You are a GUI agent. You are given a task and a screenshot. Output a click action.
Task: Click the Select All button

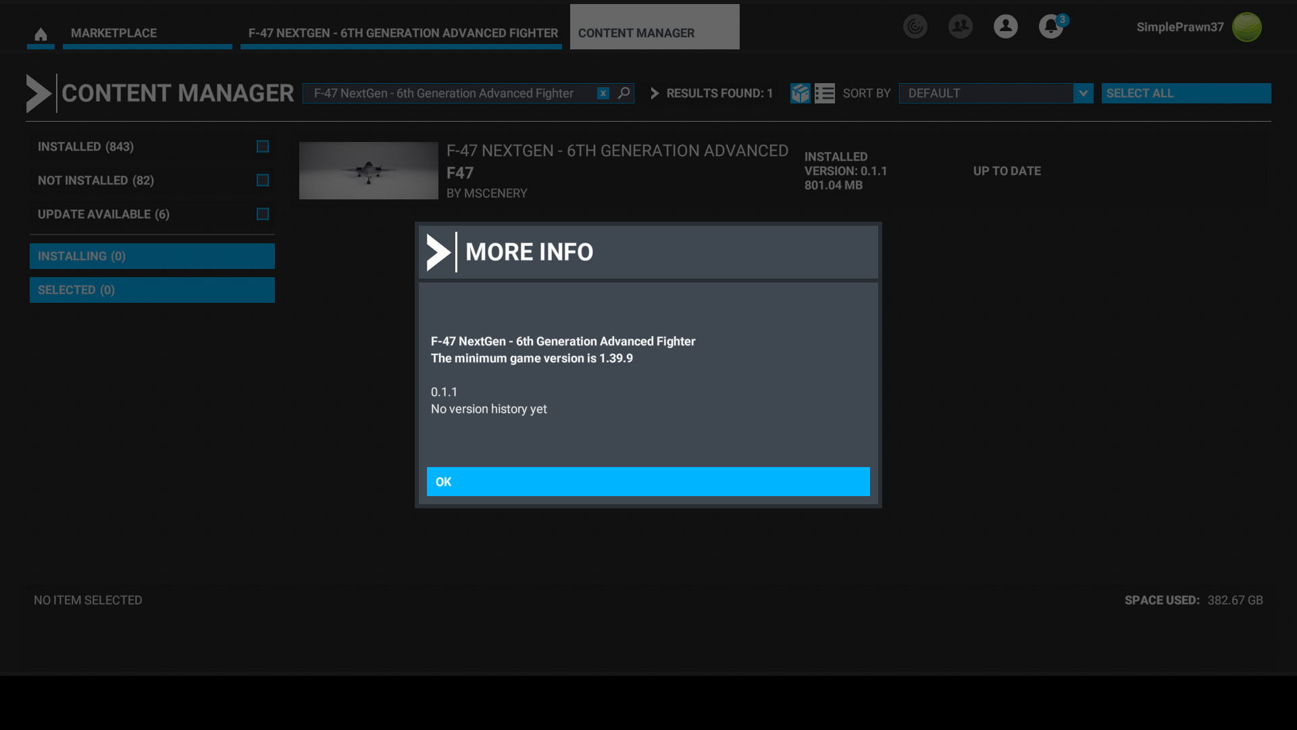(x=1186, y=93)
